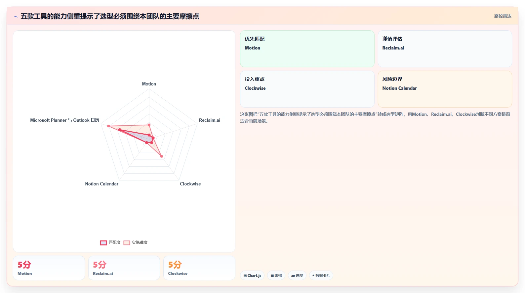Image resolution: width=525 pixels, height=293 pixels.
Task: Select the 5分 Motion score card
Action: (x=49, y=268)
